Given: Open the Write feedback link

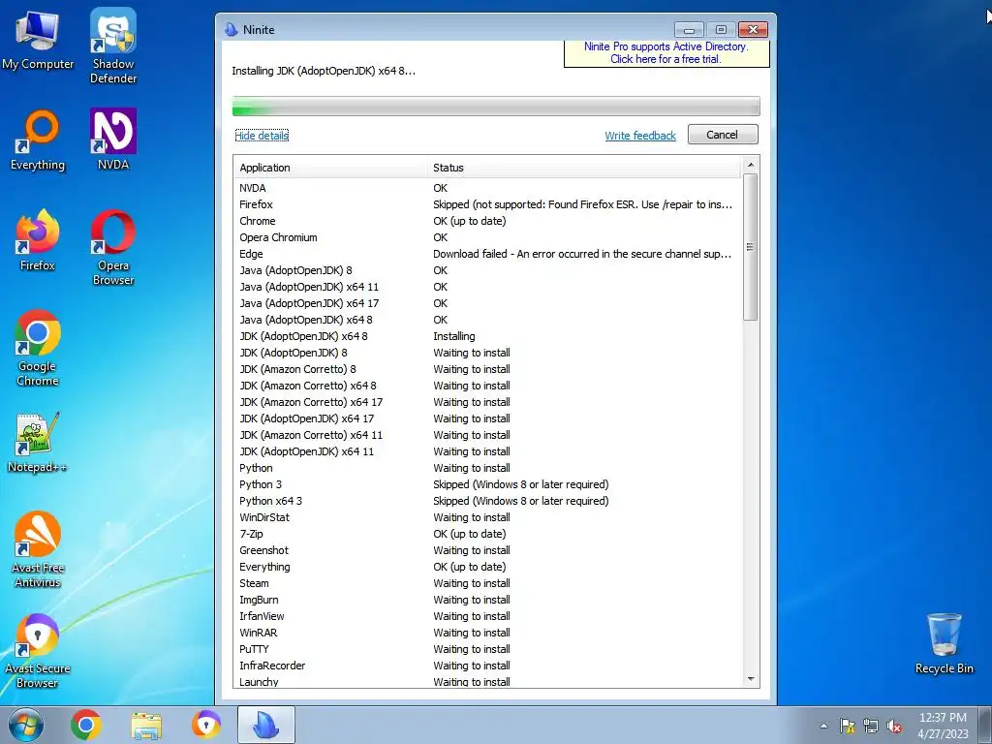Looking at the screenshot, I should click(640, 136).
